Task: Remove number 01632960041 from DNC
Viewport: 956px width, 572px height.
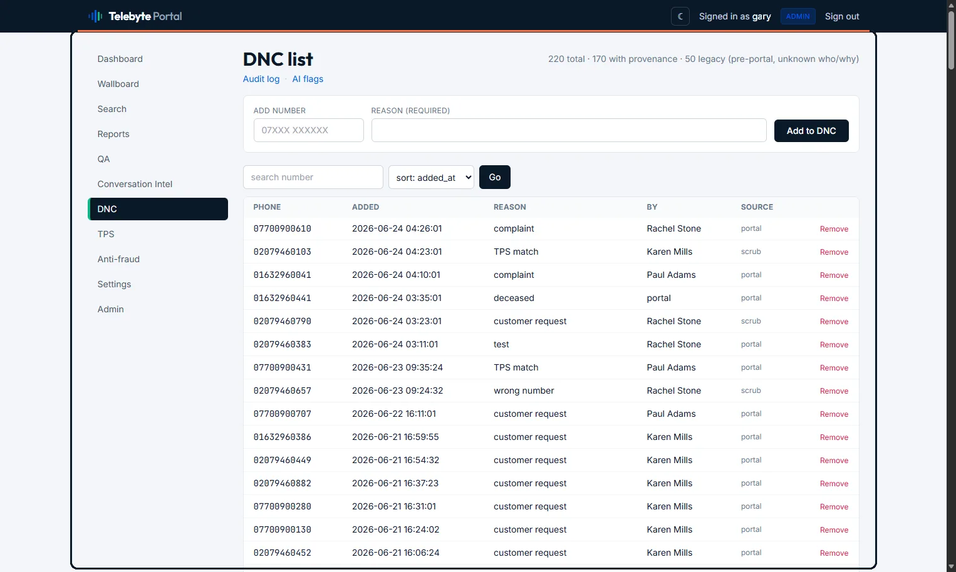Action: point(834,275)
